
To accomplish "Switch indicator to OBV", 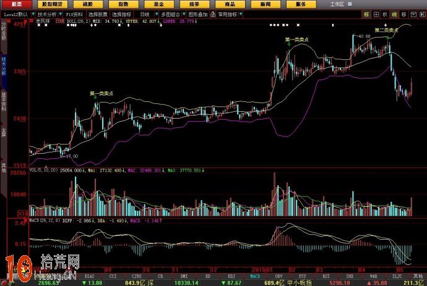I will (278, 276).
